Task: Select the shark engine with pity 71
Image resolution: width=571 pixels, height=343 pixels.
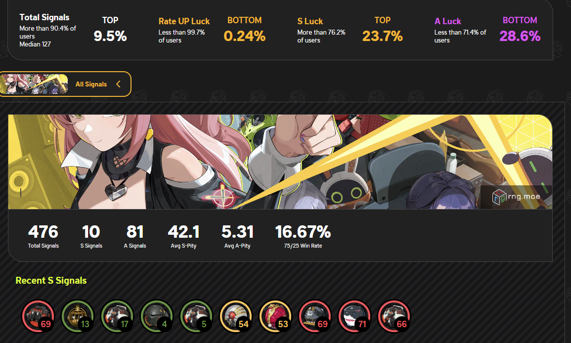Action: pos(354,316)
